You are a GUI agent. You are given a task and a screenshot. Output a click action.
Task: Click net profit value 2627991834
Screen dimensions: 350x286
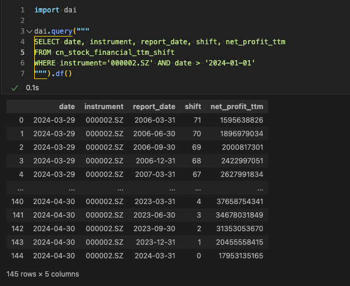[x=242, y=175]
